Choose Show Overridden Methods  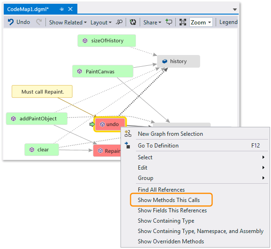pos(195,241)
